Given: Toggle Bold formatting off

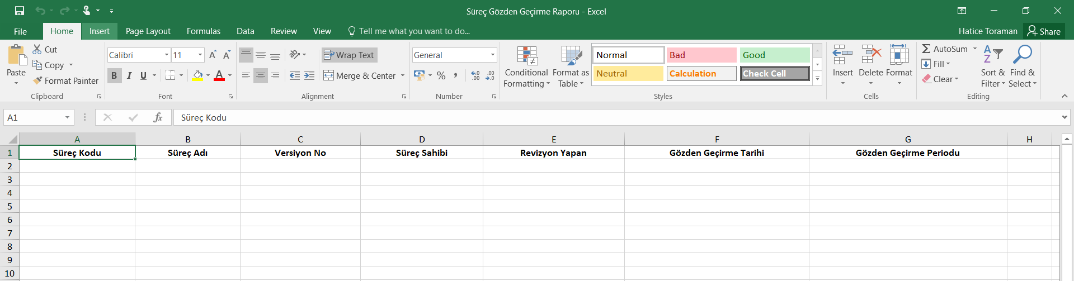Looking at the screenshot, I should pyautogui.click(x=114, y=75).
